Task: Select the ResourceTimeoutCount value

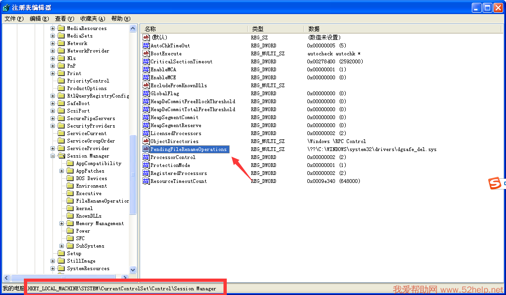Action: (x=179, y=181)
